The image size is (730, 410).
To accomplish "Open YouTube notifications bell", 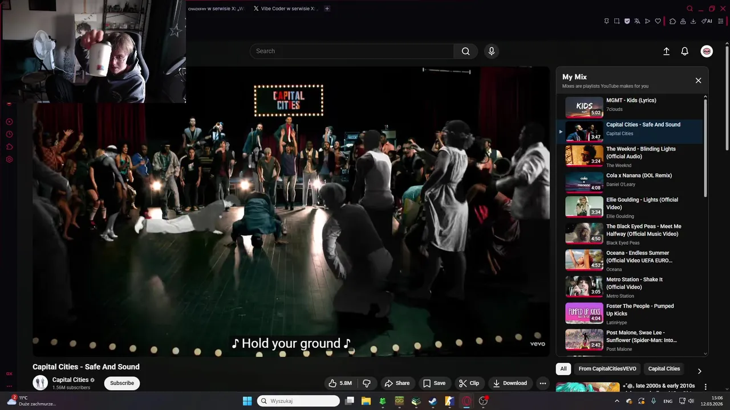I will 685,51.
